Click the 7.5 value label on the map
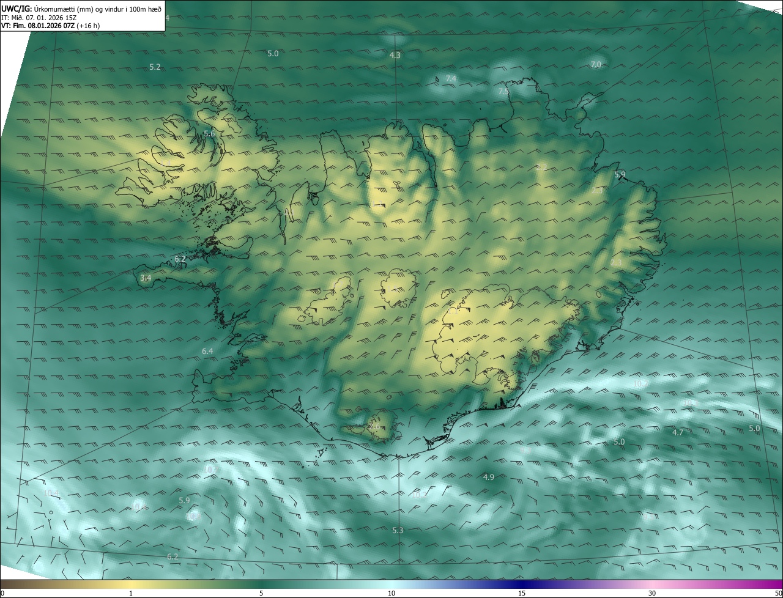The height and width of the screenshot is (598, 783). tap(503, 91)
